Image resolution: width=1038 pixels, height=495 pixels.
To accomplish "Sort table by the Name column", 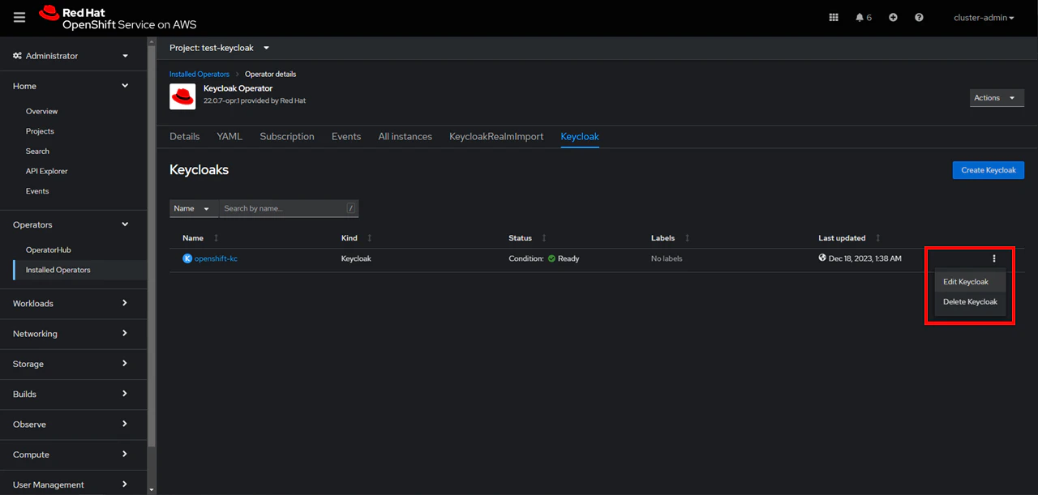I will tap(201, 238).
